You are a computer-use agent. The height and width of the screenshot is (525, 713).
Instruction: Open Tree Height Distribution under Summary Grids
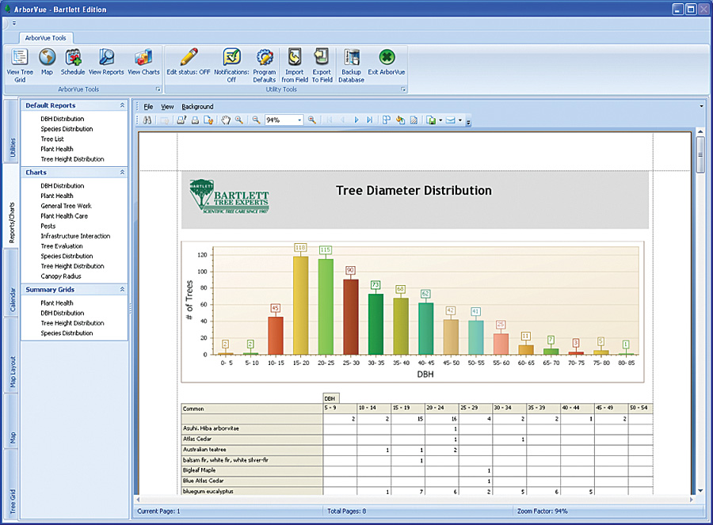72,323
